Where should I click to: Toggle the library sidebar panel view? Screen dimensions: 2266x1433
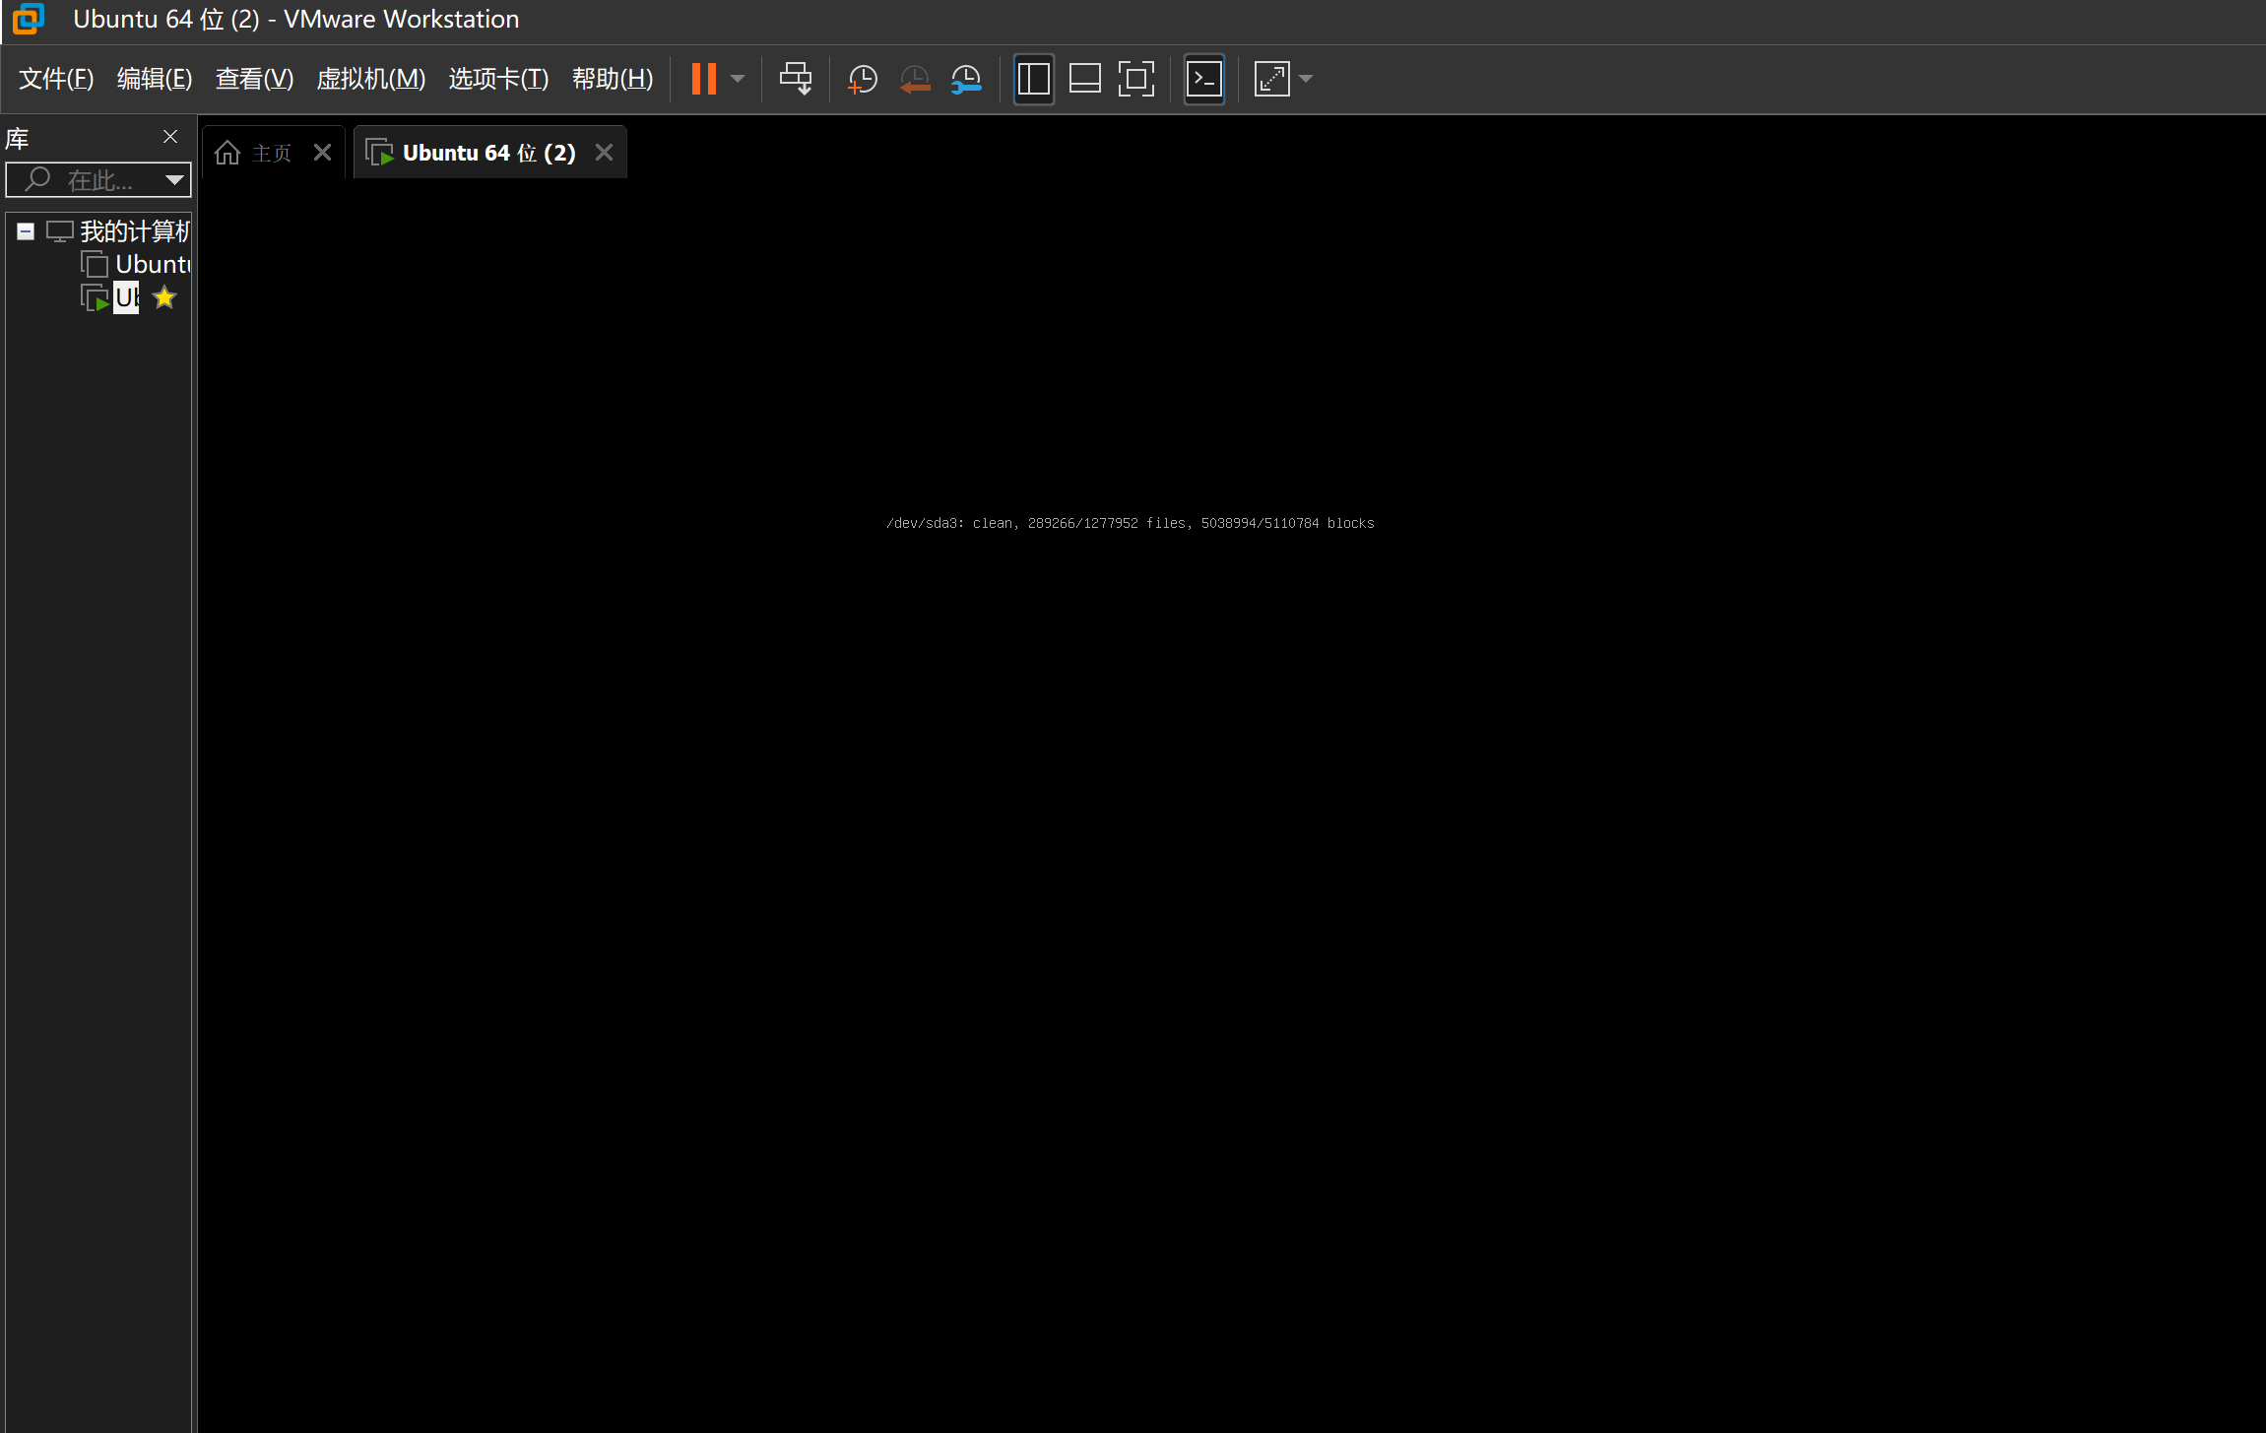[1033, 79]
